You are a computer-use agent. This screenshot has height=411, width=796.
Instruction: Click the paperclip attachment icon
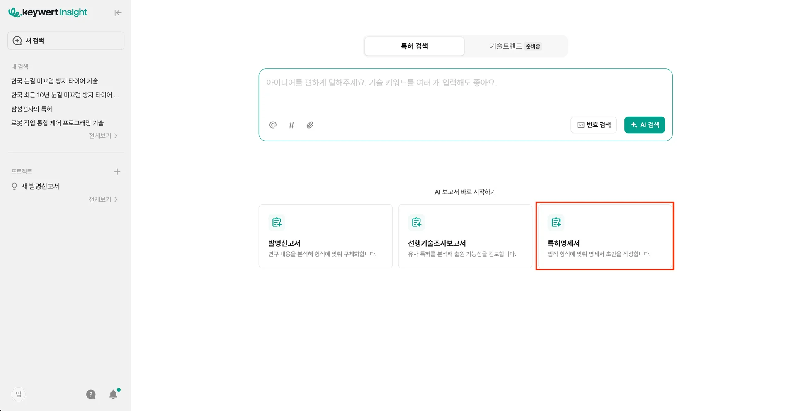pyautogui.click(x=310, y=125)
